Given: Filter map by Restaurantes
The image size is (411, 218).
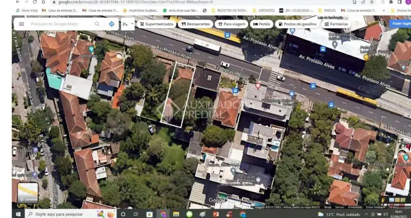Looking at the screenshot, I should pyautogui.click(x=195, y=24).
